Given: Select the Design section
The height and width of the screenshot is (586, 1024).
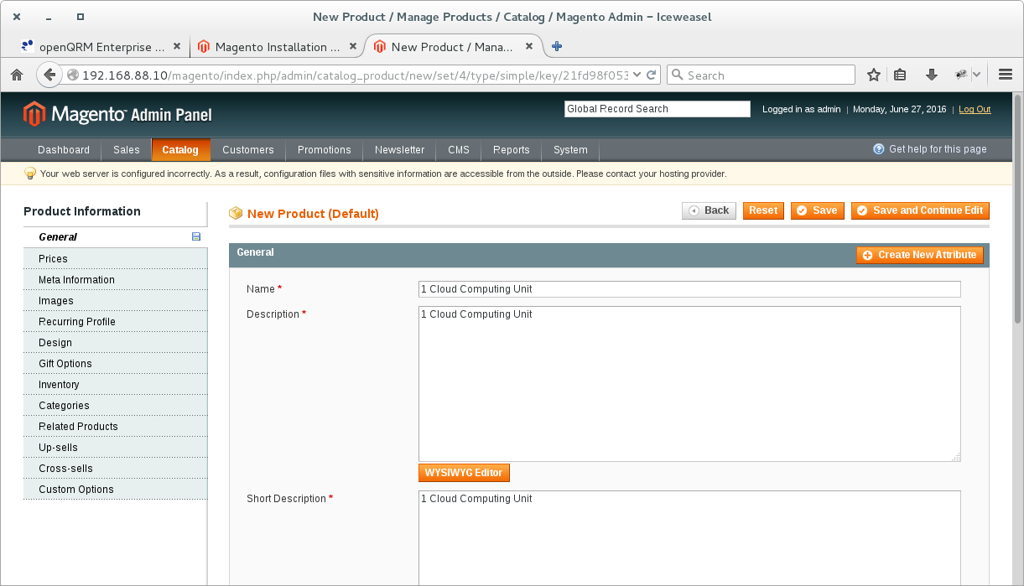Looking at the screenshot, I should [x=115, y=343].
